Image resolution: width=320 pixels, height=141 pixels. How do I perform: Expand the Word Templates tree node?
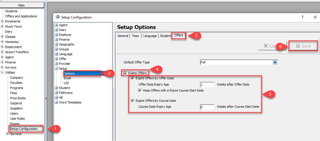click(x=56, y=102)
